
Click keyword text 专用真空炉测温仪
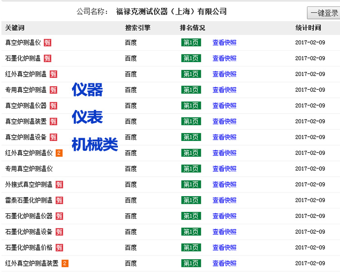pos(29,169)
